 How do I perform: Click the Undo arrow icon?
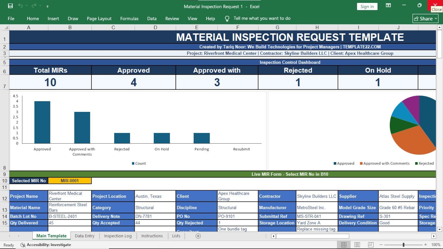(20, 6)
